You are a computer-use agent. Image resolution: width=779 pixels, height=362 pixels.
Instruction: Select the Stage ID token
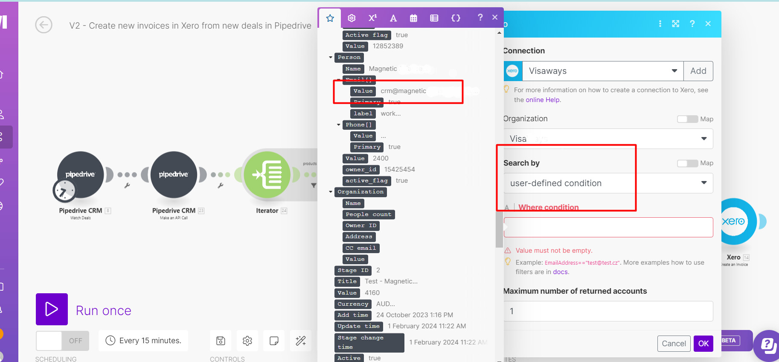pos(353,270)
